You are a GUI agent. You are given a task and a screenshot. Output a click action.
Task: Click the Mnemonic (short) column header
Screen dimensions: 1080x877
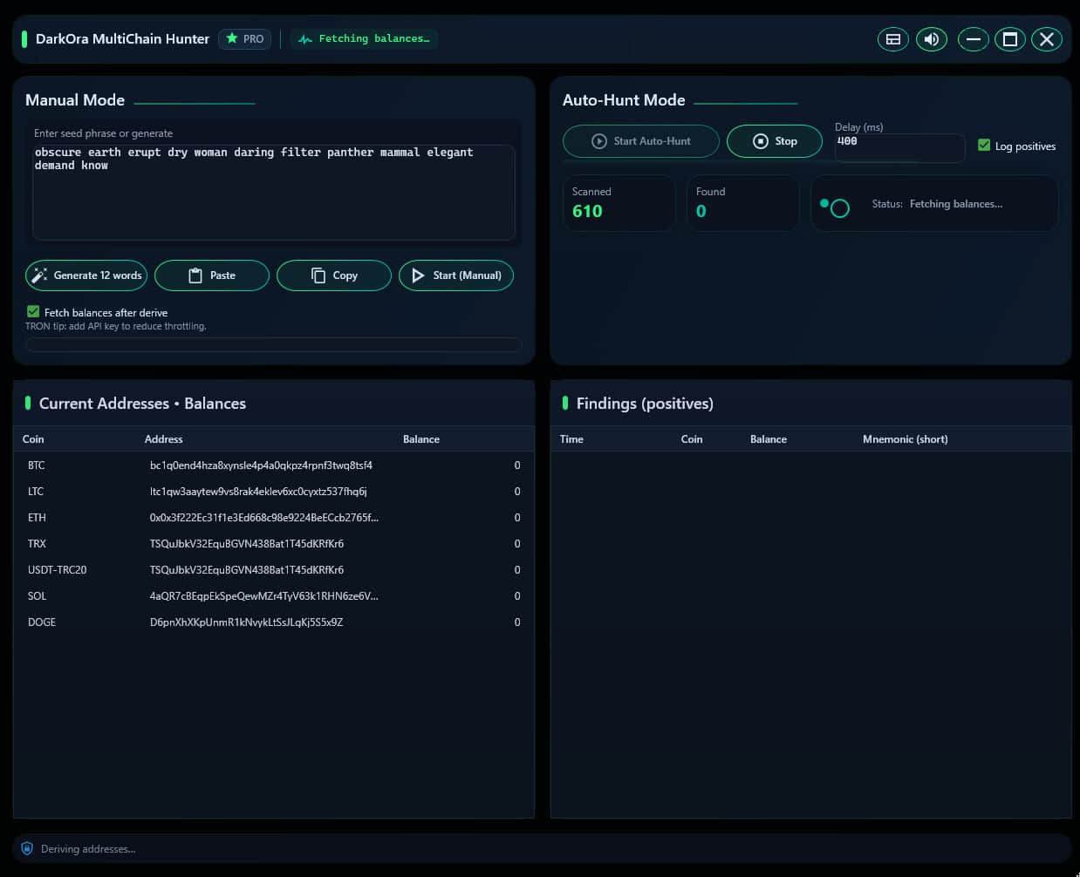click(x=905, y=439)
